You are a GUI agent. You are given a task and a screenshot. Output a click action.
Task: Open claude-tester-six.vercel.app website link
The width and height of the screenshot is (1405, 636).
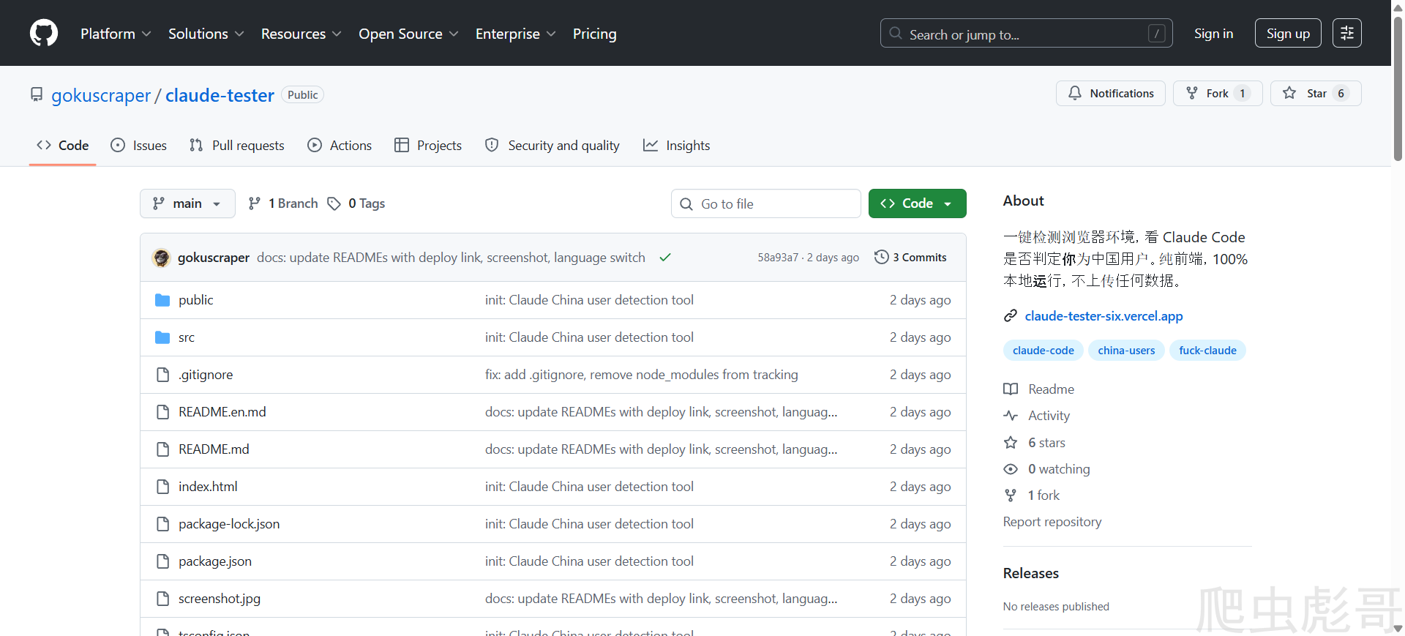[1104, 316]
